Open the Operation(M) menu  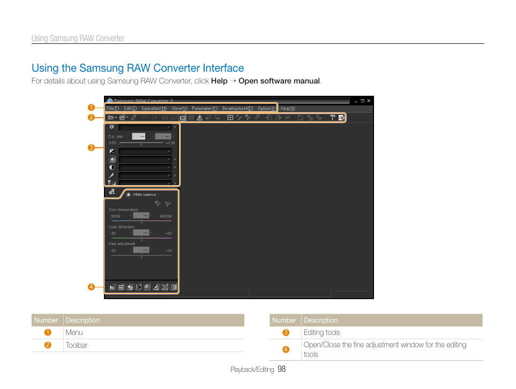coord(154,109)
